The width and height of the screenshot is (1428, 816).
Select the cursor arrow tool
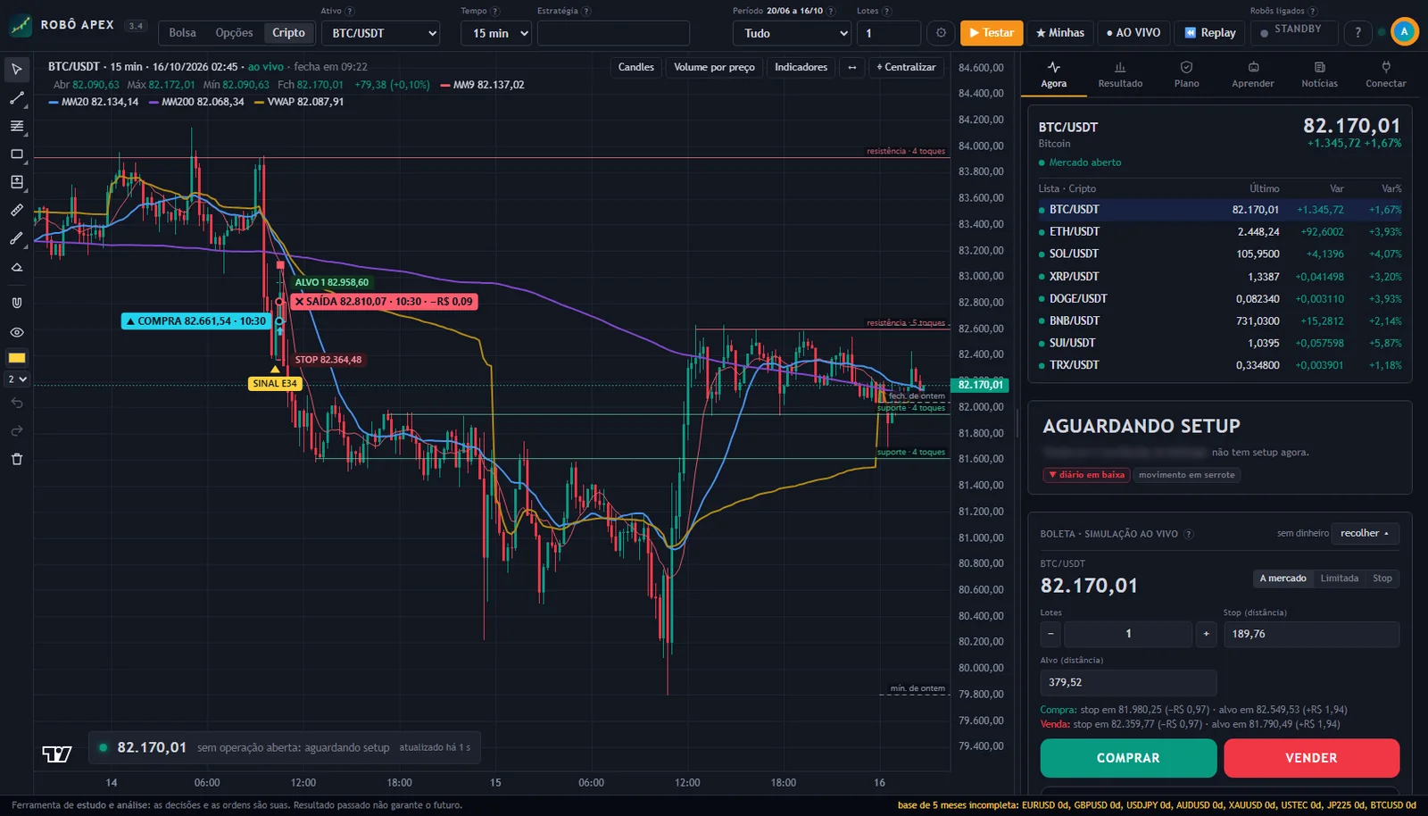(16, 69)
